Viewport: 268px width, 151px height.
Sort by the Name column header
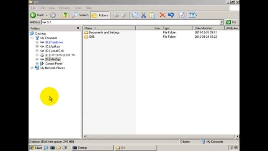pyautogui.click(x=109, y=28)
